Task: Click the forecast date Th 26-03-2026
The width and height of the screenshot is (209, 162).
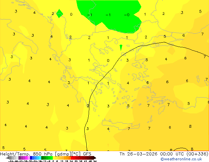Action: click(138, 154)
